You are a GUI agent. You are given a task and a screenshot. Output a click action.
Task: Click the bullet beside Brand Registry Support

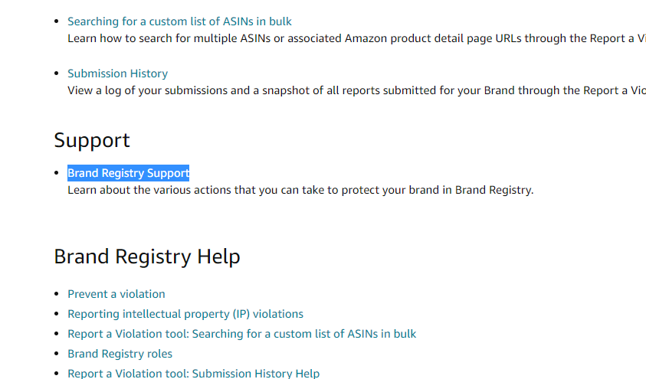tap(57, 173)
